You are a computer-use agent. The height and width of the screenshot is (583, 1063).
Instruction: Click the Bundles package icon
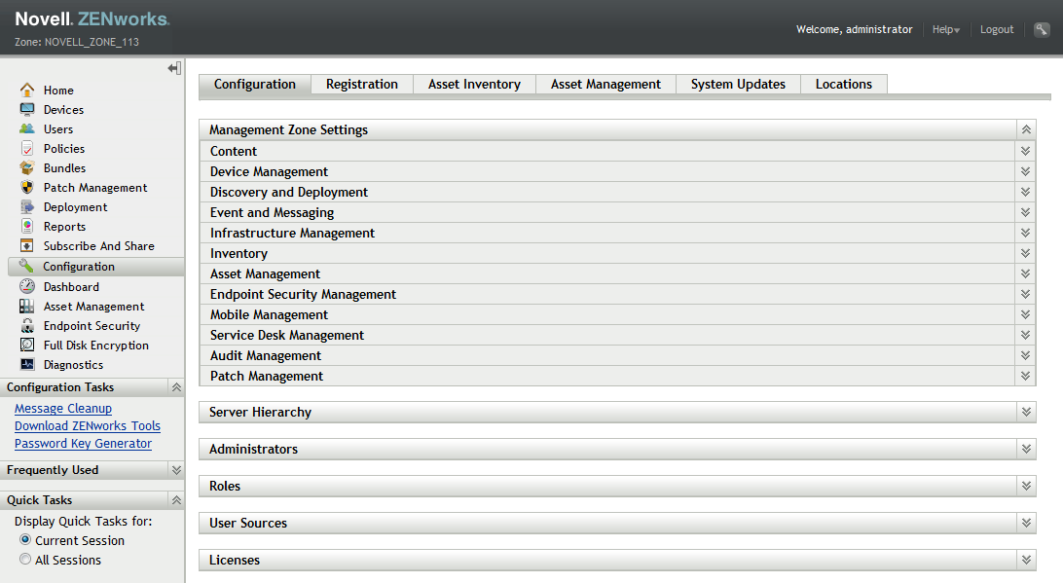(27, 167)
